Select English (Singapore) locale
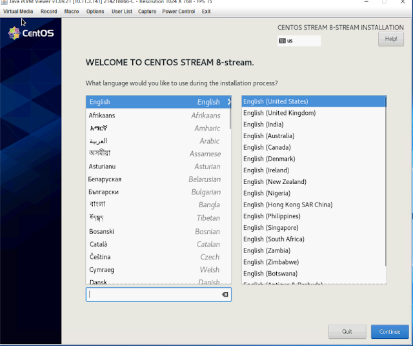 tap(314, 227)
